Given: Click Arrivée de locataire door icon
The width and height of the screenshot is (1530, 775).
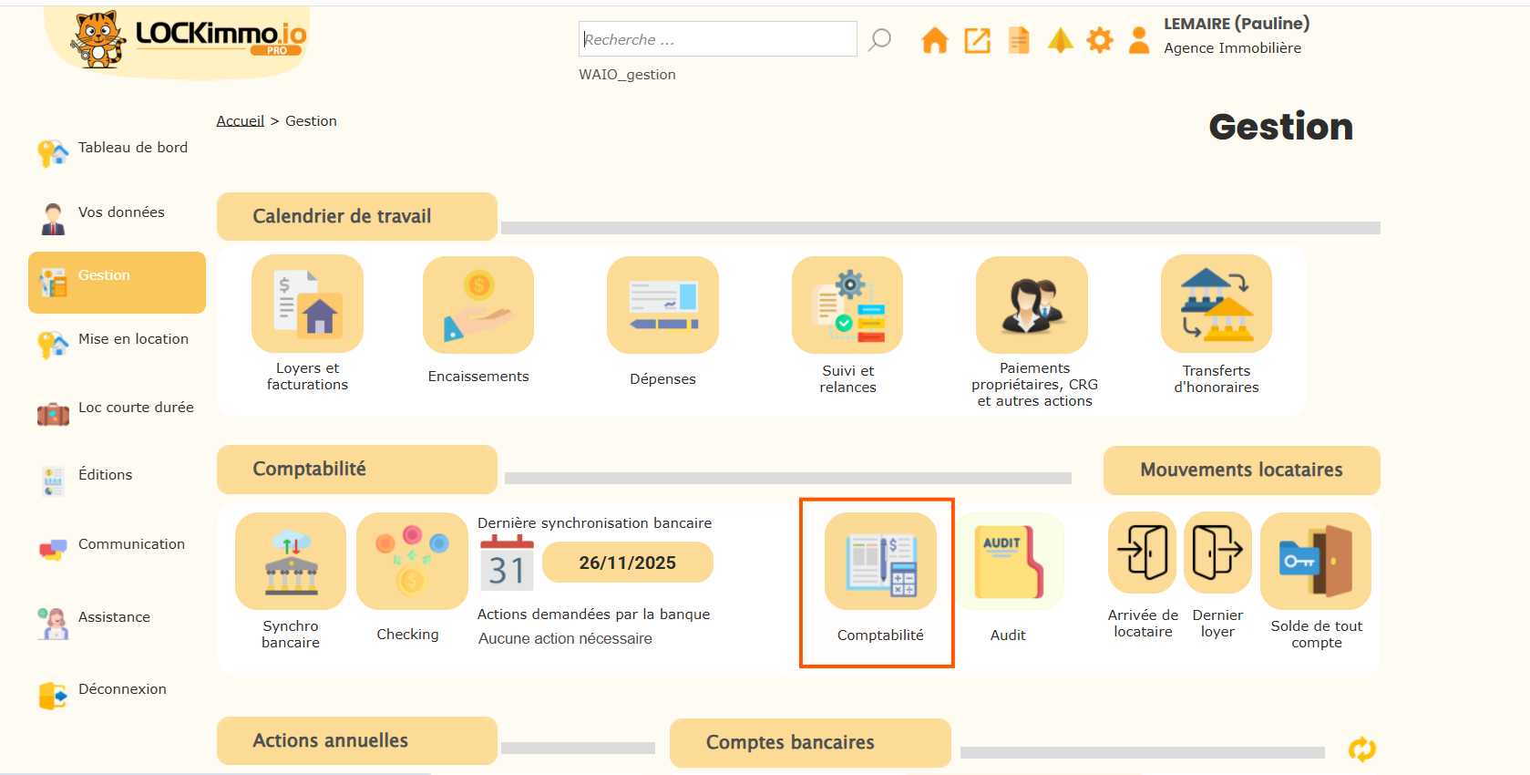Looking at the screenshot, I should tap(1143, 553).
